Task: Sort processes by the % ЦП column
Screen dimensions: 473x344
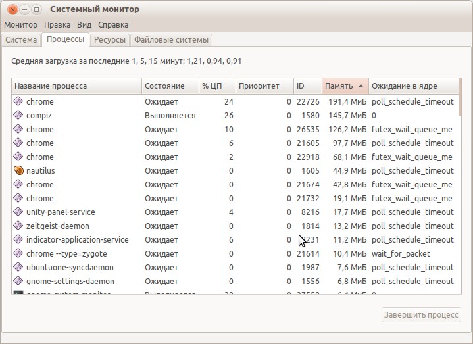Action: [217, 86]
